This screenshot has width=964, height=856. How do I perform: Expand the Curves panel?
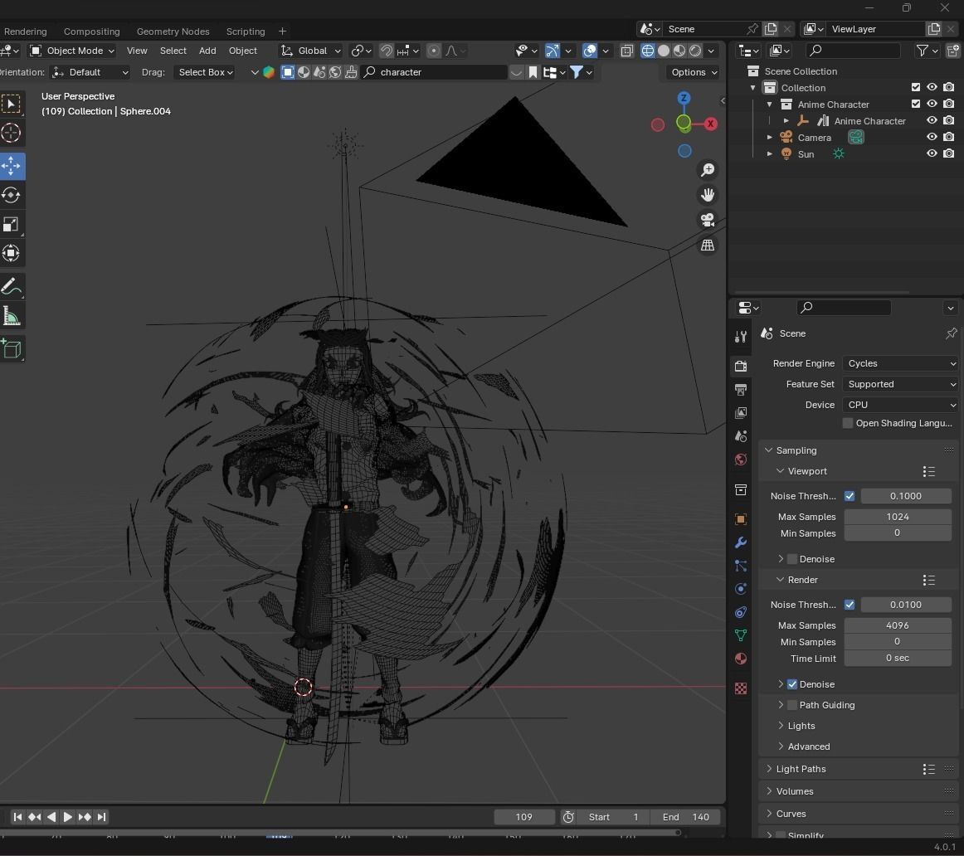pos(791,814)
